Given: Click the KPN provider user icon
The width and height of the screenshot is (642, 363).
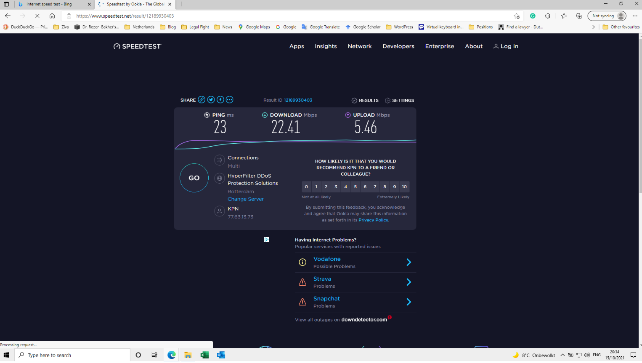Looking at the screenshot, I should [219, 211].
